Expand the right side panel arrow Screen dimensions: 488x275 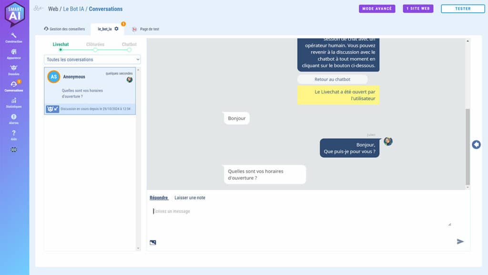[x=476, y=144]
